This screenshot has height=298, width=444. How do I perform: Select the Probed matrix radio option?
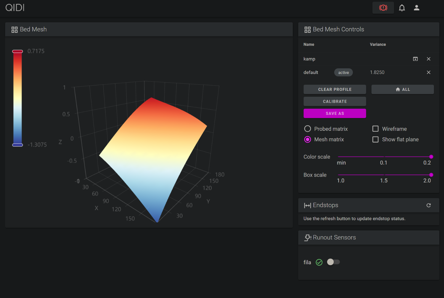(308, 129)
